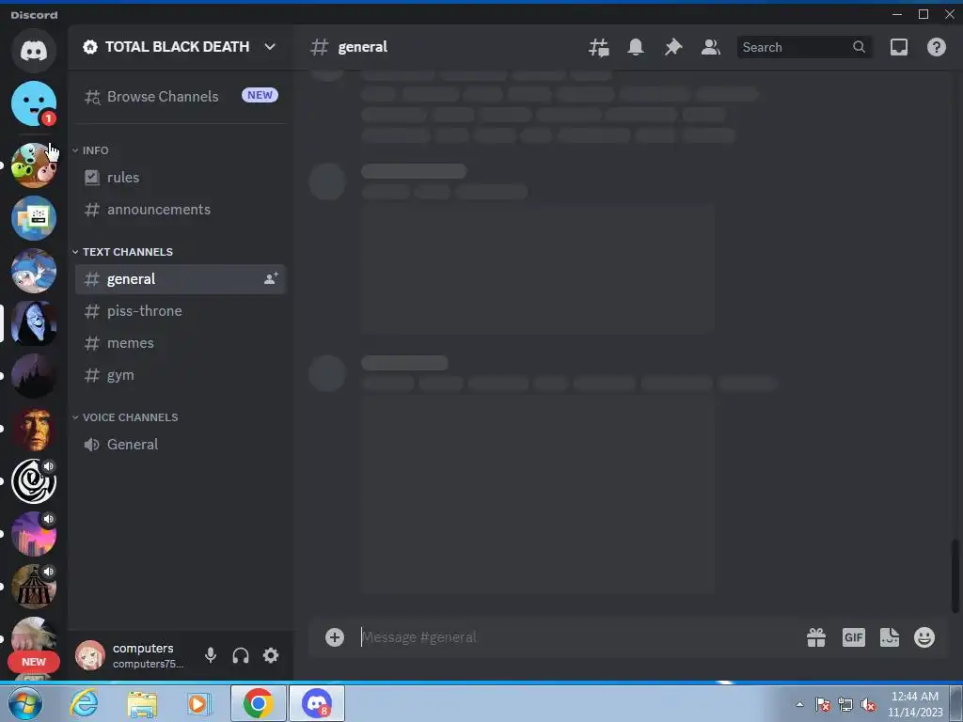Open the taskbar clock and date
The image size is (963, 722).
[x=915, y=704]
